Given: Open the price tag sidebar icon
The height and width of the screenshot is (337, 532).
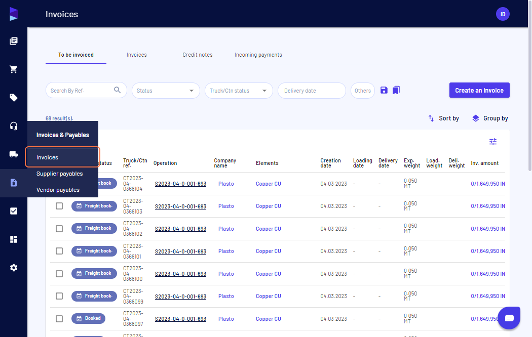Looking at the screenshot, I should [14, 98].
